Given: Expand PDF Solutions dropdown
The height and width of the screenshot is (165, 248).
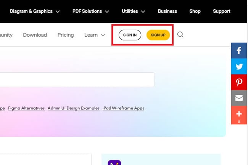Looking at the screenshot, I should click(x=90, y=11).
